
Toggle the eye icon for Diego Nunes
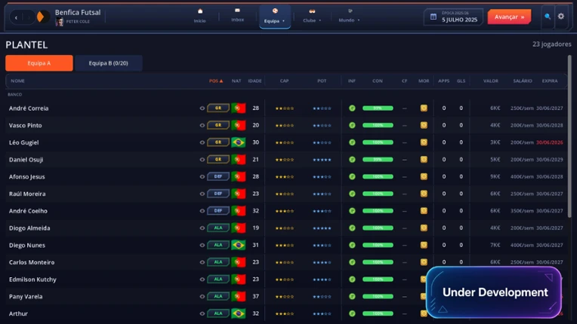click(202, 245)
